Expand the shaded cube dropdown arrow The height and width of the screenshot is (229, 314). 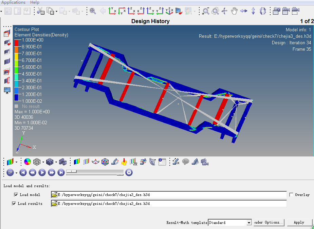tap(56, 162)
